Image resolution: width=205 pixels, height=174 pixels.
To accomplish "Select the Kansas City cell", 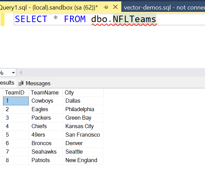I will [83, 126].
